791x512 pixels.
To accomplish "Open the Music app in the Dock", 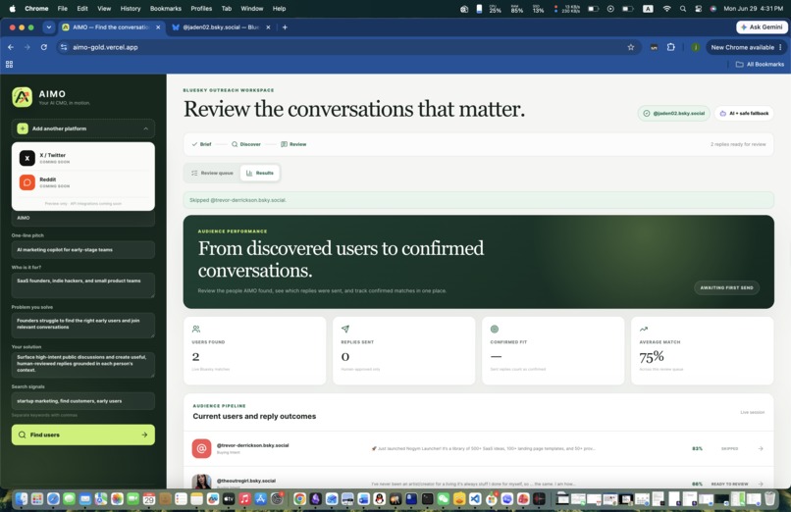I will pyautogui.click(x=244, y=499).
